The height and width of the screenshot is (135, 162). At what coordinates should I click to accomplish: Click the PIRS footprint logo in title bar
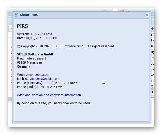(x=16, y=15)
